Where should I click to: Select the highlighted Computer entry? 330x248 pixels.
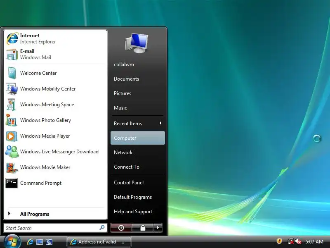138,138
